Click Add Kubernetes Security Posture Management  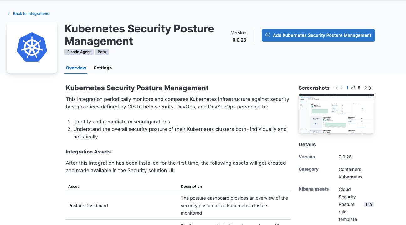pyautogui.click(x=318, y=35)
